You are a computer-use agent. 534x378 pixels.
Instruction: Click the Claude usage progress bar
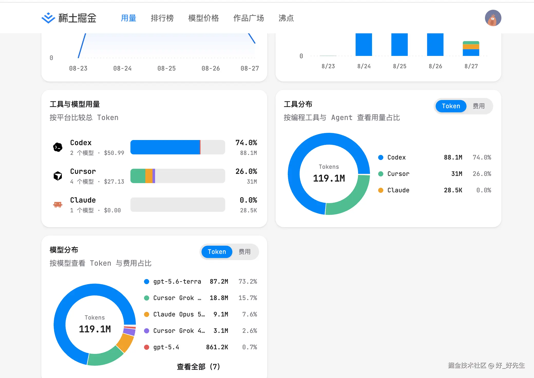[178, 205]
